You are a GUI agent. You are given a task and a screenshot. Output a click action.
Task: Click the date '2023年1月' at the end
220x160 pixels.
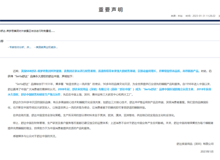207,152
